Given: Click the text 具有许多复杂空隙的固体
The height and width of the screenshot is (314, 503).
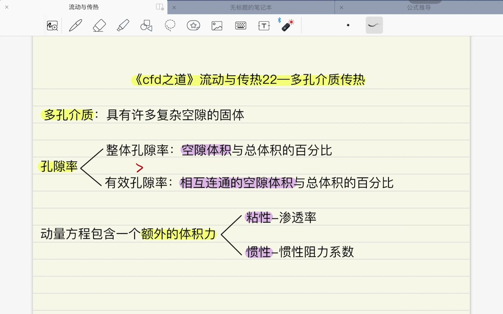Looking at the screenshot, I should [x=175, y=115].
